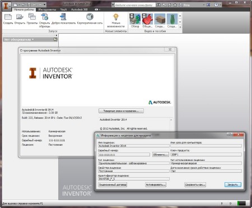Click the Open folder quick-access icon

[24, 4]
